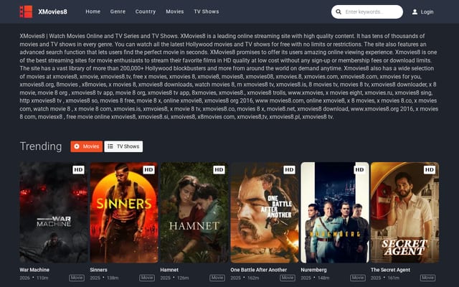459x287 pixels.
Task: Click the Movie tag under Sinners
Action: click(x=147, y=278)
